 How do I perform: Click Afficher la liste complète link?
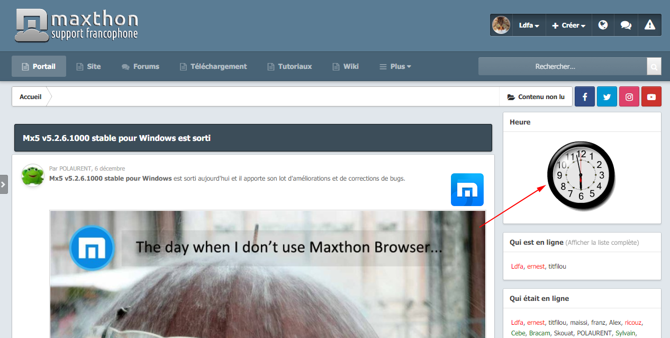point(602,243)
